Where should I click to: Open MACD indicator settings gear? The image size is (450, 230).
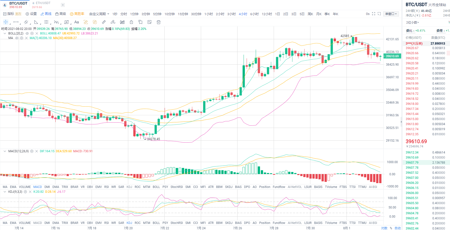[32, 151]
